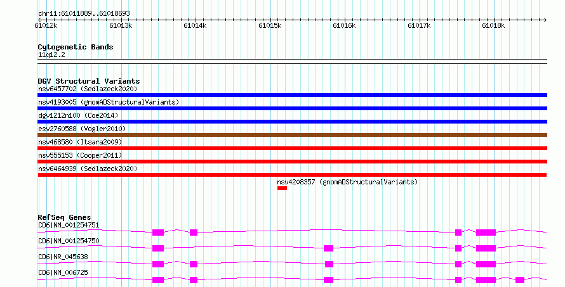The width and height of the screenshot is (565, 287).
Task: Click NM_001254750 exon near 61017.5k
Action: point(458,248)
